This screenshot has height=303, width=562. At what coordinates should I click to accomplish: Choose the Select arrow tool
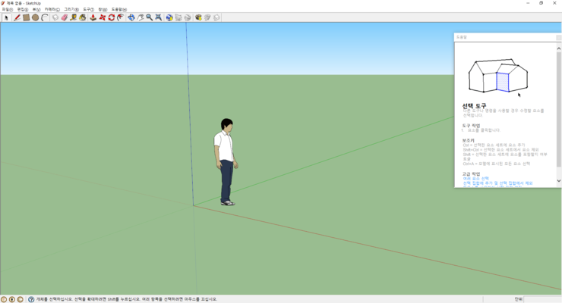pos(6,17)
